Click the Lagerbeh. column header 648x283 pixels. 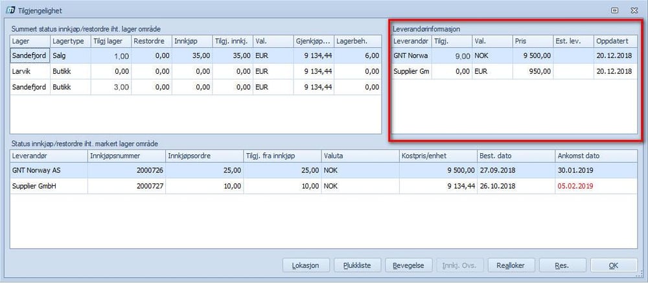(x=357, y=41)
